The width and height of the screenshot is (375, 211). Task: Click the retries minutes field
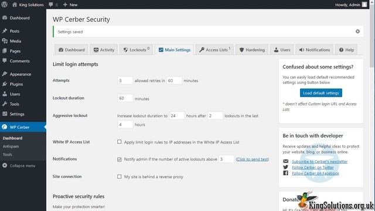point(174,80)
